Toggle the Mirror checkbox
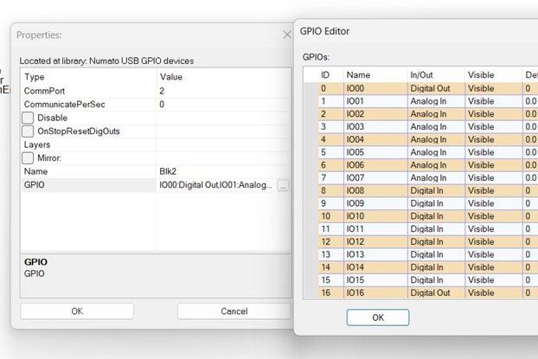Image resolution: width=538 pixels, height=359 pixels. click(28, 158)
